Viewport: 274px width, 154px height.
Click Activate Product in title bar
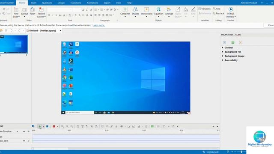click(248, 3)
